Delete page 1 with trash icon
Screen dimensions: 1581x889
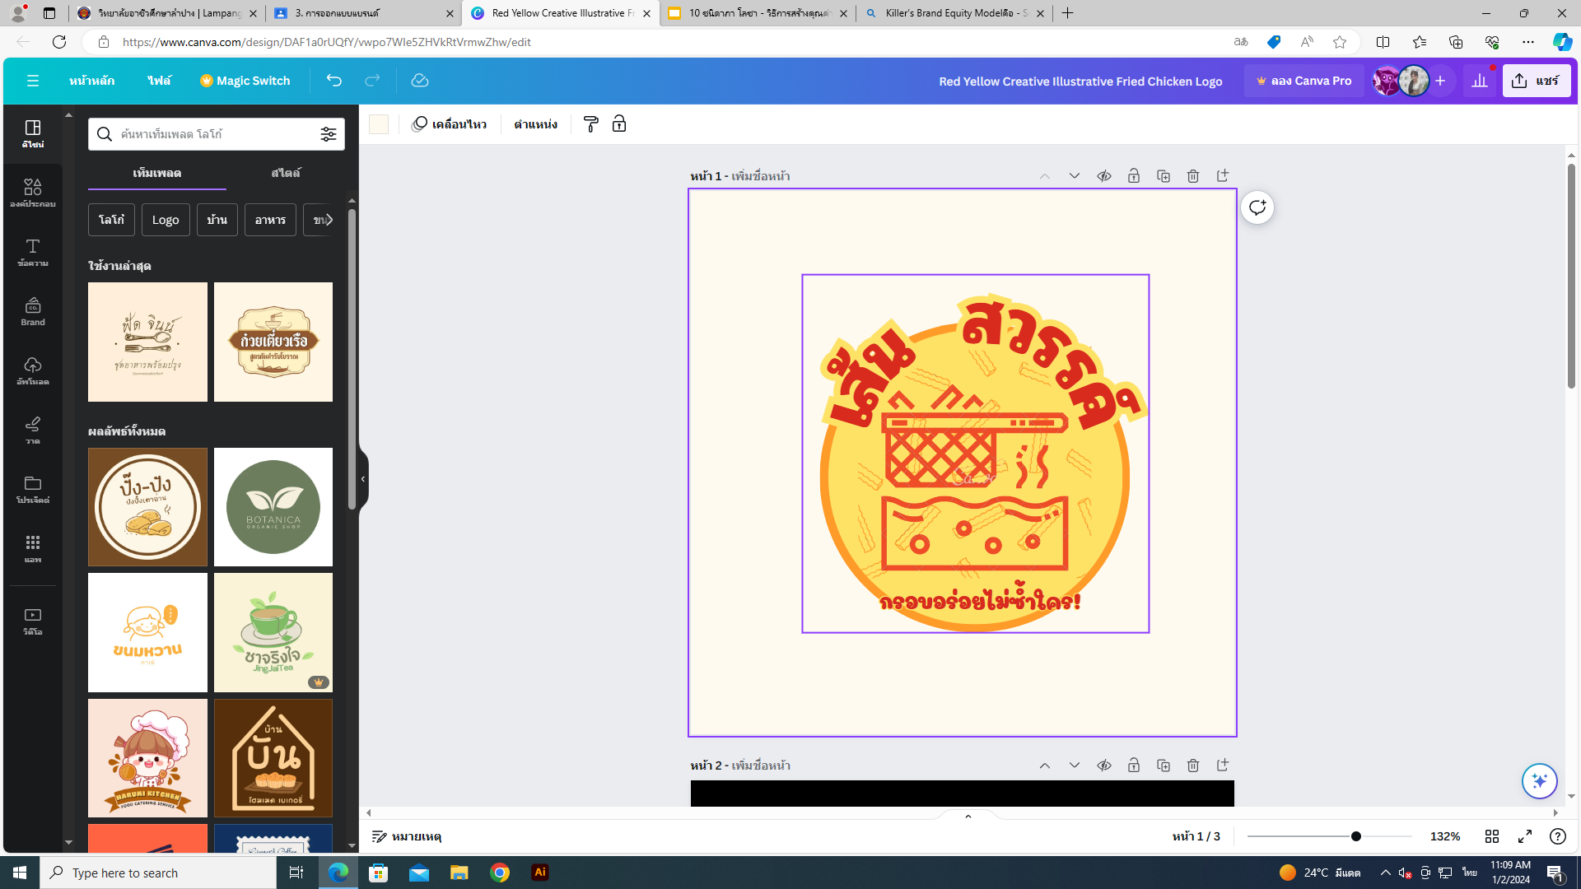click(x=1192, y=176)
